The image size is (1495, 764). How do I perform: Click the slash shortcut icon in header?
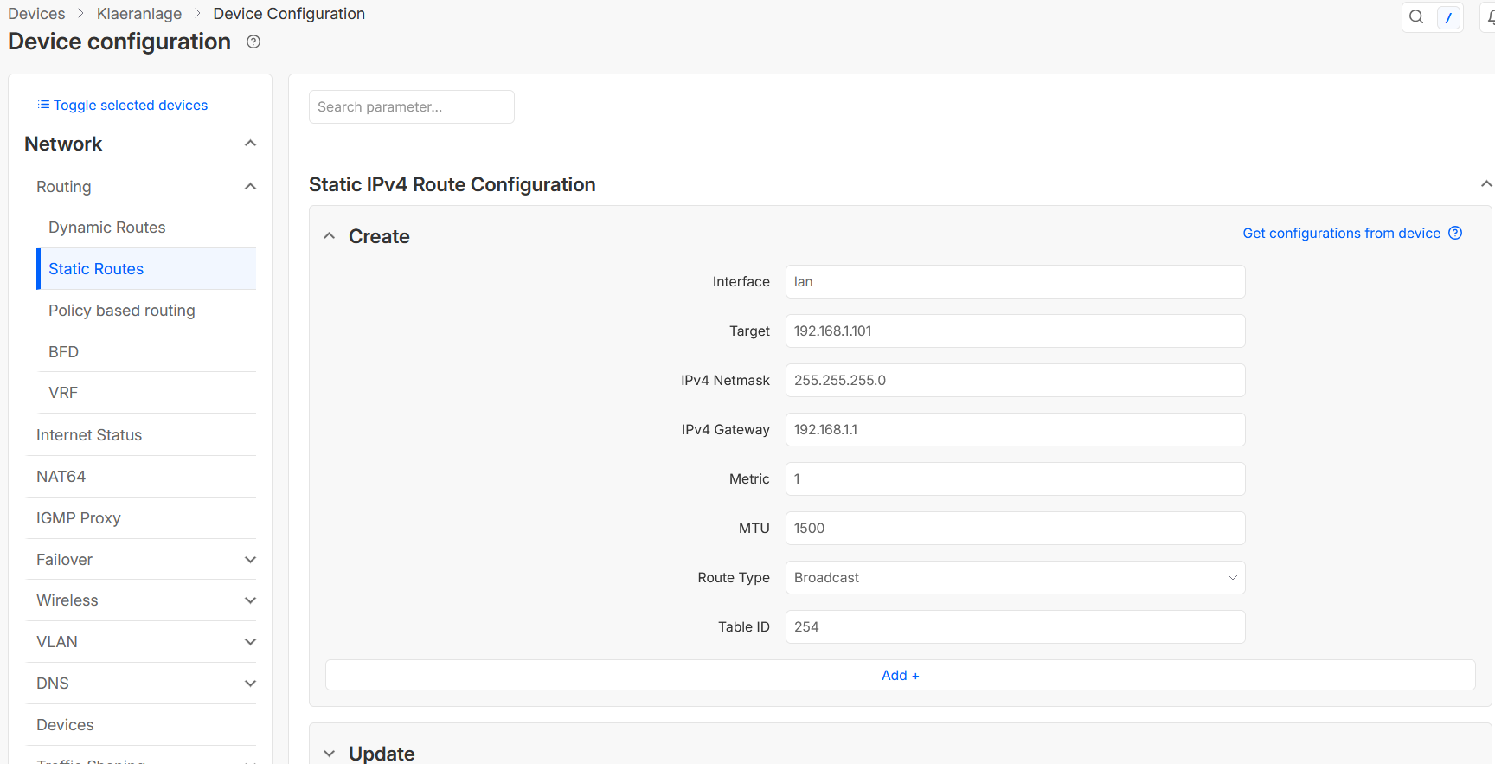(1448, 17)
